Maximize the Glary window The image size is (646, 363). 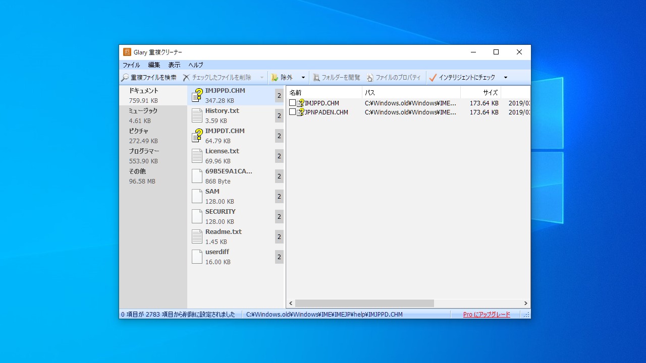coord(496,52)
